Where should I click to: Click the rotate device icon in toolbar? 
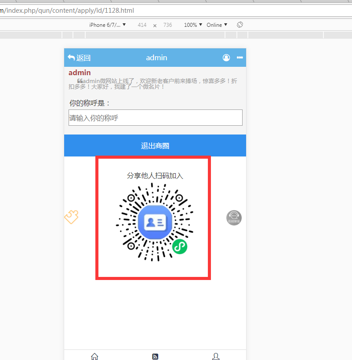240,25
